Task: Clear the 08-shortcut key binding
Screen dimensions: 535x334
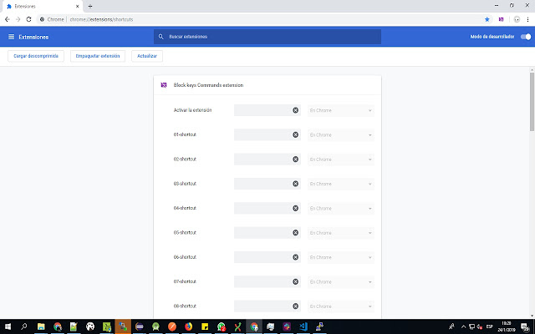Action: [x=295, y=306]
